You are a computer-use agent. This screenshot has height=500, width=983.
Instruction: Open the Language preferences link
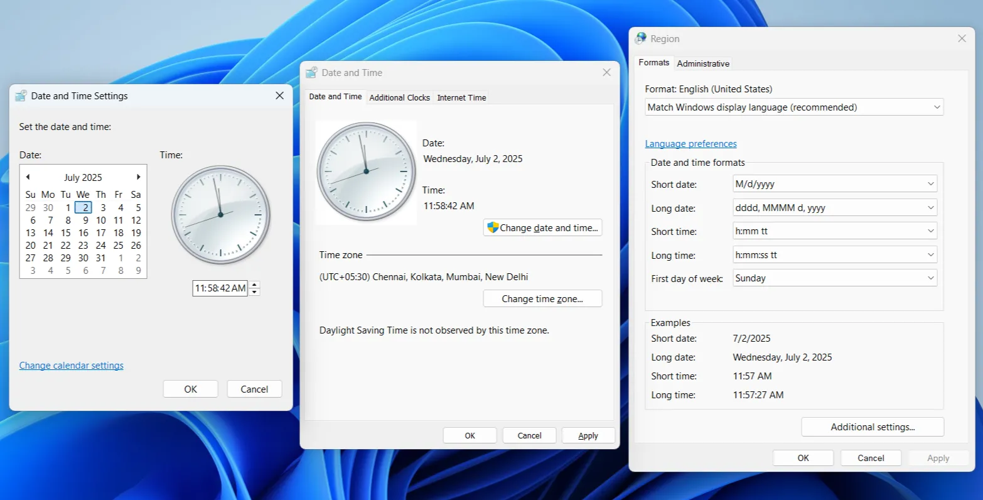click(x=690, y=144)
